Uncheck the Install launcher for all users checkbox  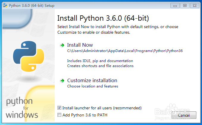pyautogui.click(x=59, y=108)
